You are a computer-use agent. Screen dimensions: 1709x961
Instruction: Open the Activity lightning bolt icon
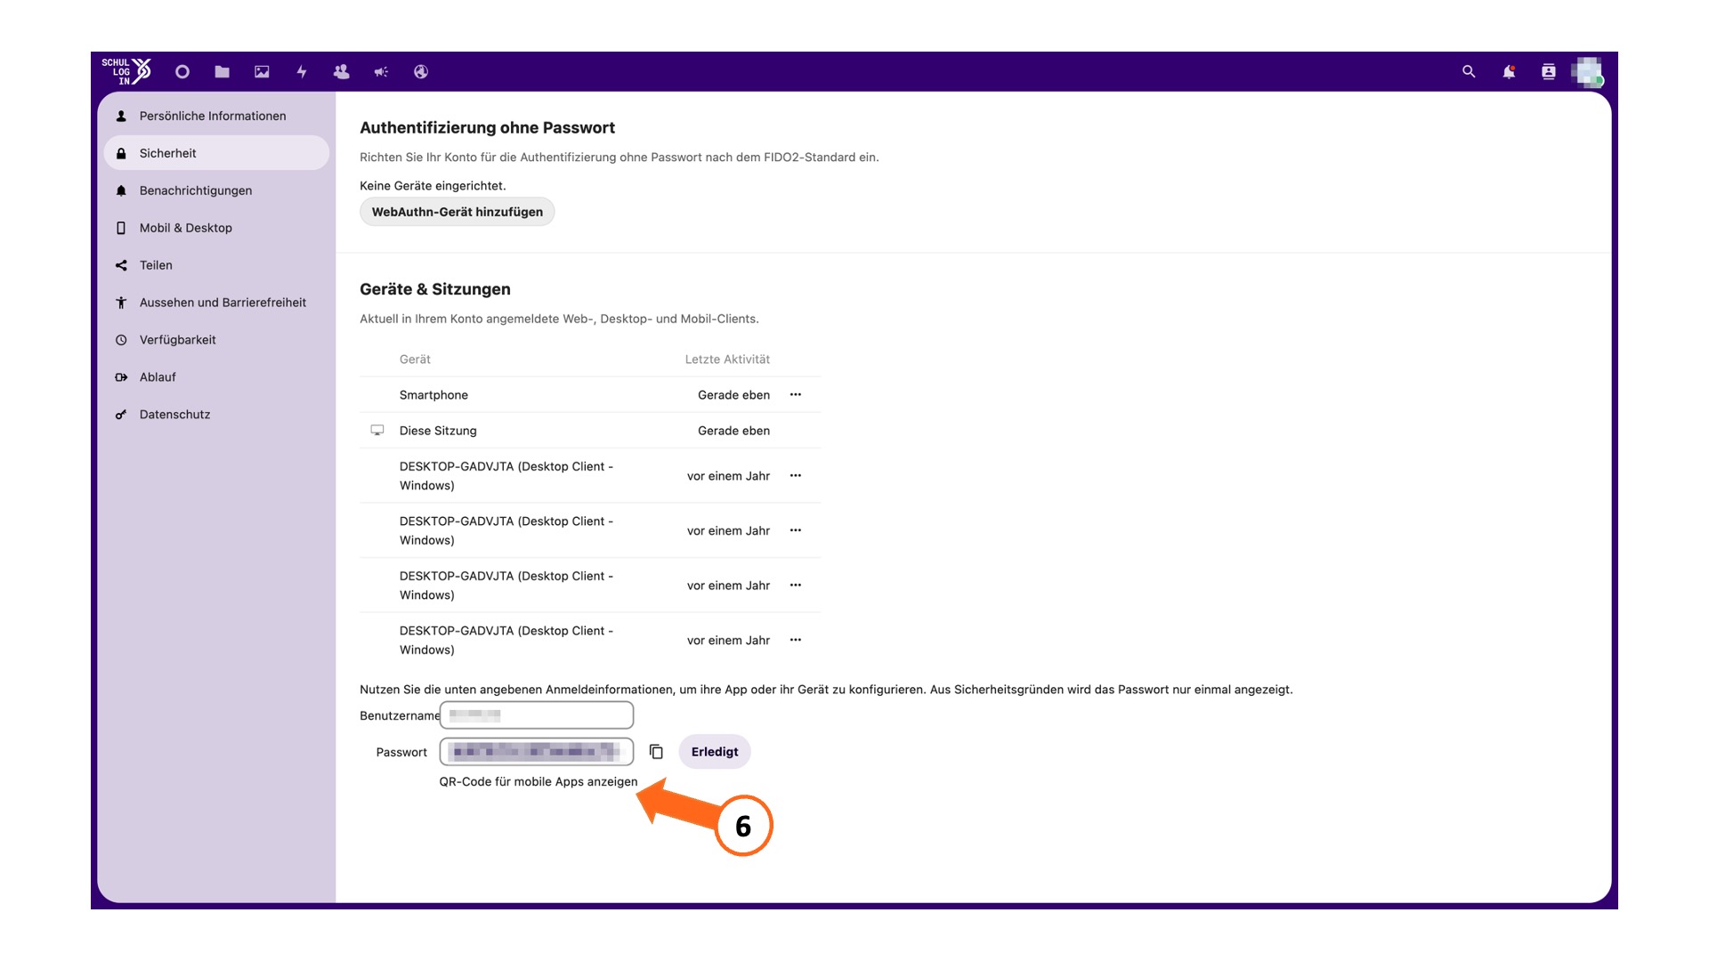(x=302, y=72)
